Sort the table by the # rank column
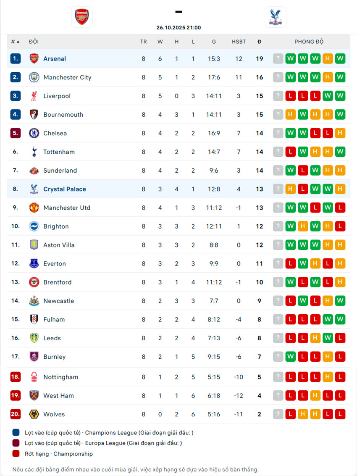357x476 pixels. (15, 42)
